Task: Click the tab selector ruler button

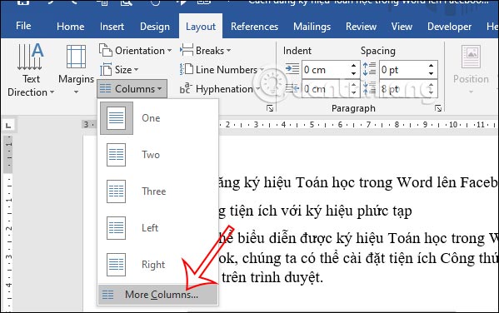Action: (x=8, y=125)
